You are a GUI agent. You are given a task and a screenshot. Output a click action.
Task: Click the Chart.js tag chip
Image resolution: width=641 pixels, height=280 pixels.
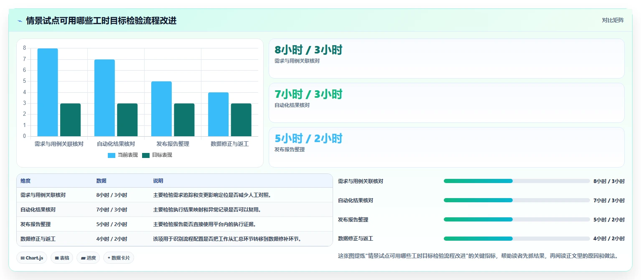(x=32, y=258)
